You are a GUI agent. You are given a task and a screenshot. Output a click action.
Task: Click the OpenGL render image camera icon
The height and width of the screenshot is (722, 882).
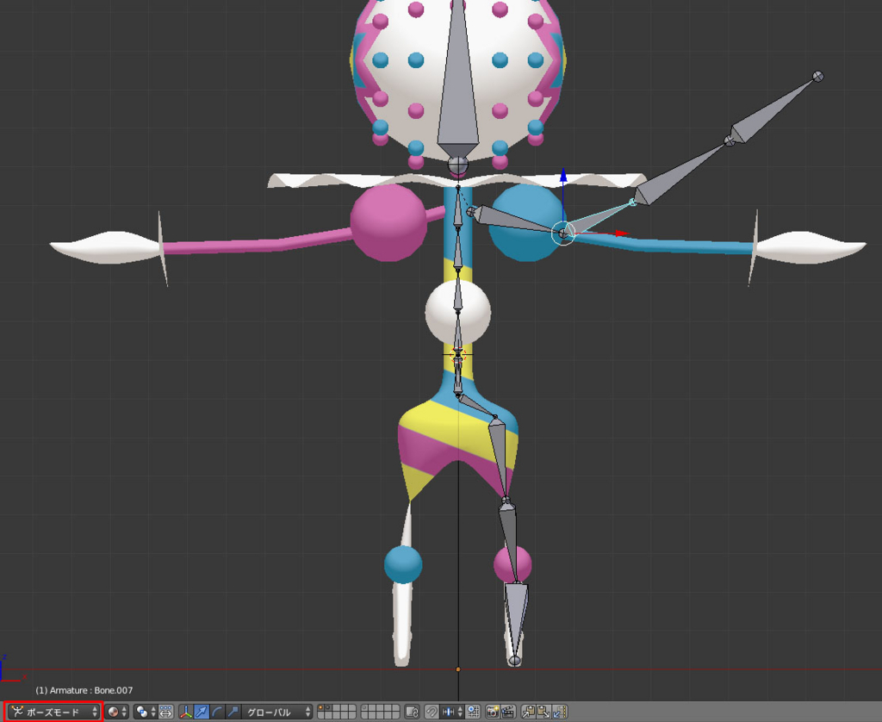[x=493, y=712]
